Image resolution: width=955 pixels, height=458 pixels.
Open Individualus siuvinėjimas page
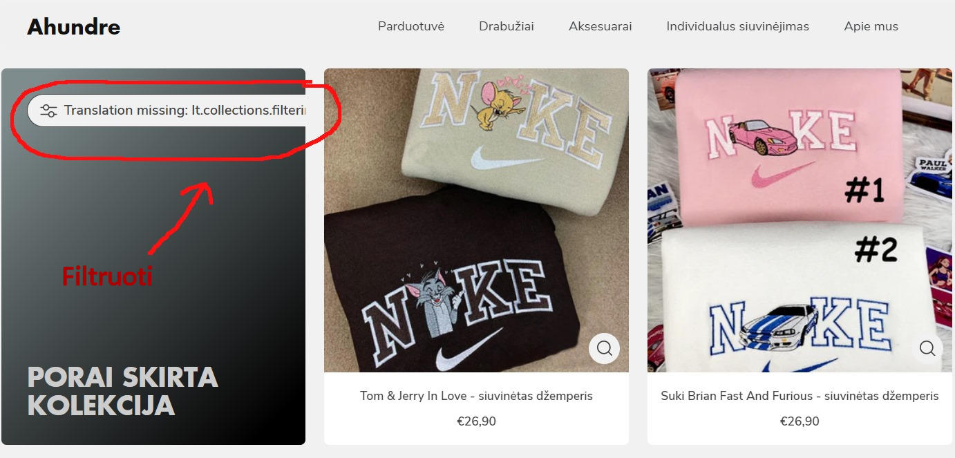coord(737,26)
